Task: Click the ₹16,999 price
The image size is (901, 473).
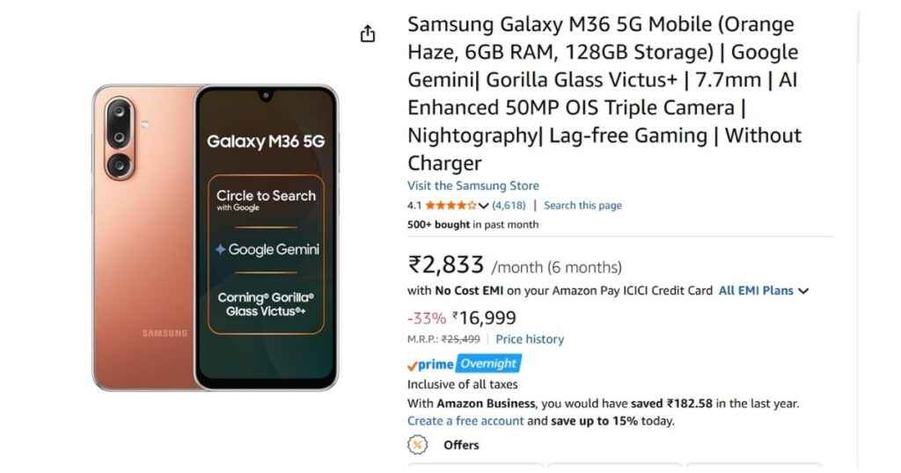Action: click(484, 318)
